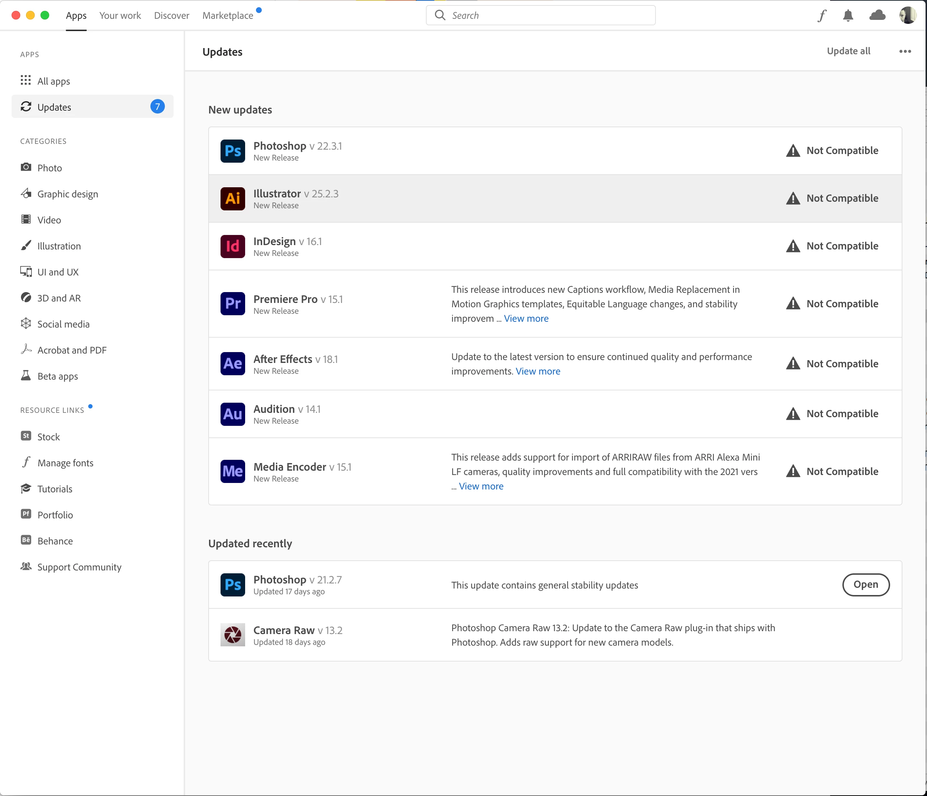Expand Premiere Pro description with View more
The width and height of the screenshot is (927, 796).
click(x=526, y=318)
